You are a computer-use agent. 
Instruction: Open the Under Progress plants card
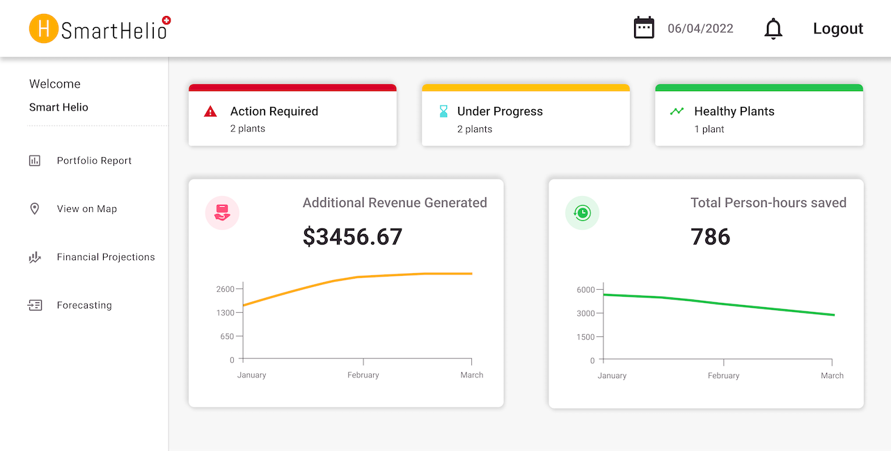526,115
